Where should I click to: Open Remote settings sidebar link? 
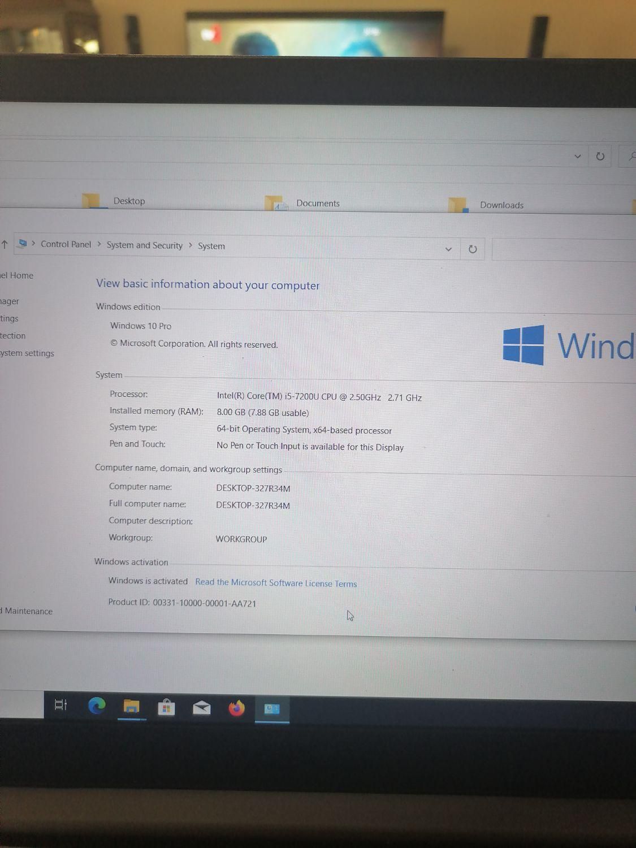click(x=9, y=319)
